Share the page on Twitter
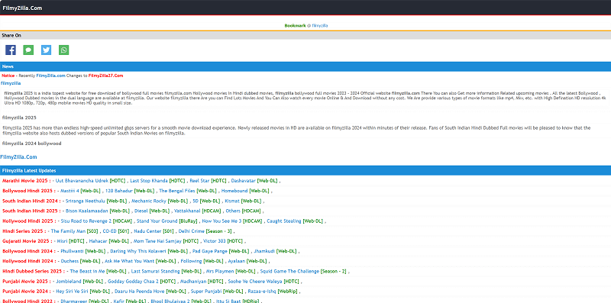This screenshot has width=611, height=303. point(46,50)
